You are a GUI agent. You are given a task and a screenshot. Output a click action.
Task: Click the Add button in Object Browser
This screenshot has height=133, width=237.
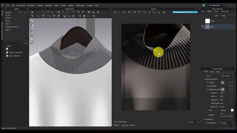click(216, 16)
